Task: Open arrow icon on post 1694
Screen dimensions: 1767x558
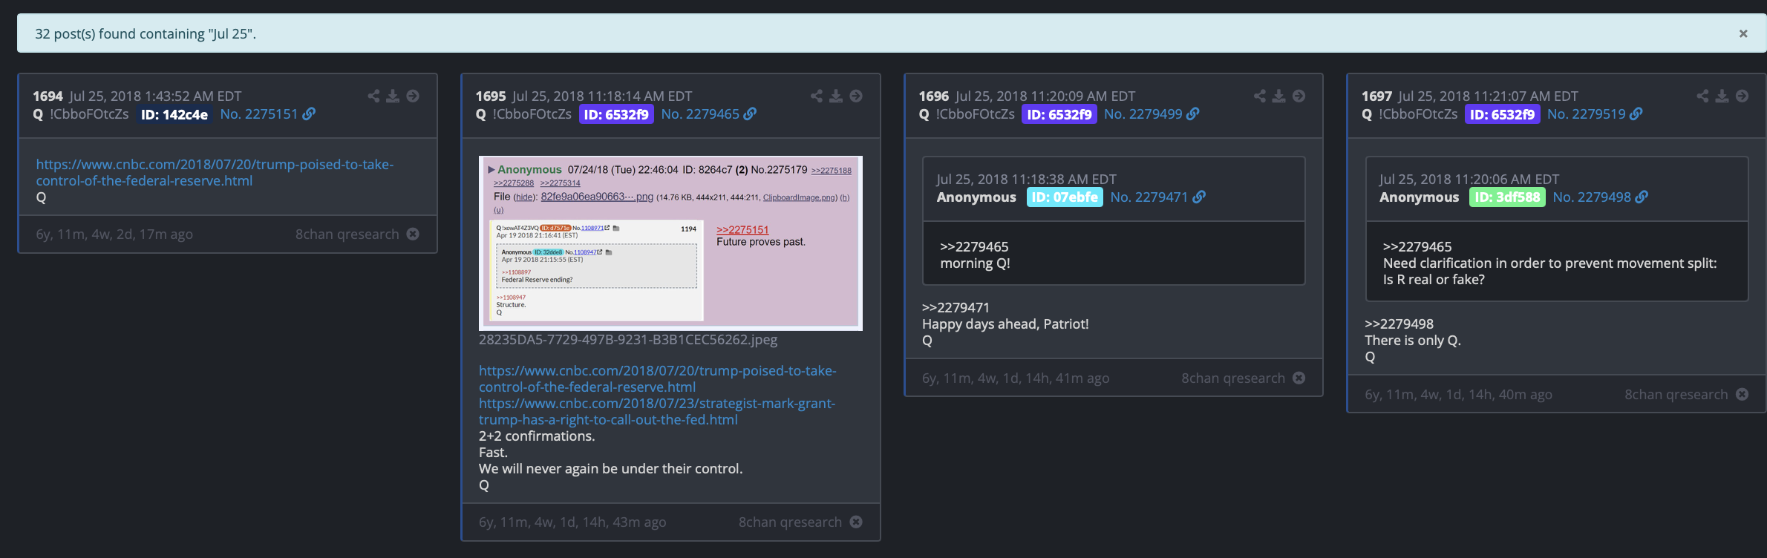Action: (413, 96)
